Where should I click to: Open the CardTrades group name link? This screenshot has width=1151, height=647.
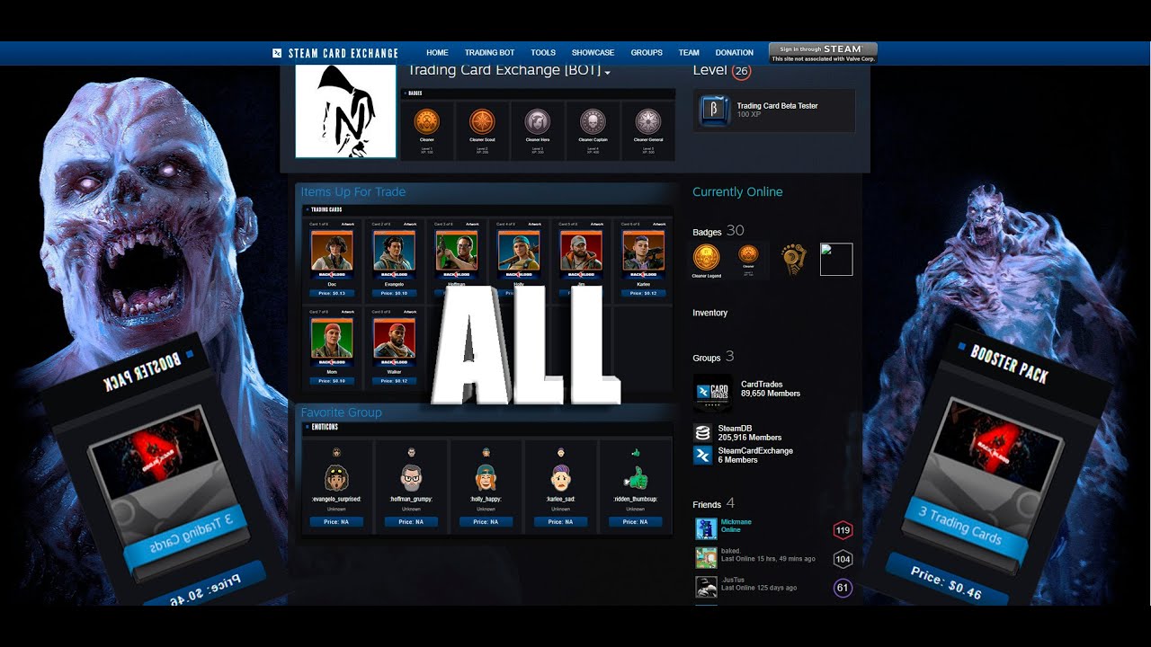click(761, 385)
